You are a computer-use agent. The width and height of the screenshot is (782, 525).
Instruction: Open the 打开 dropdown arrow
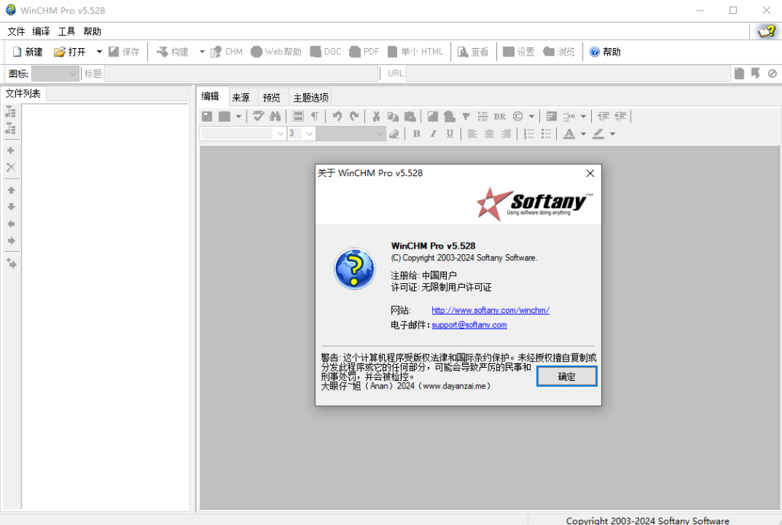point(99,51)
